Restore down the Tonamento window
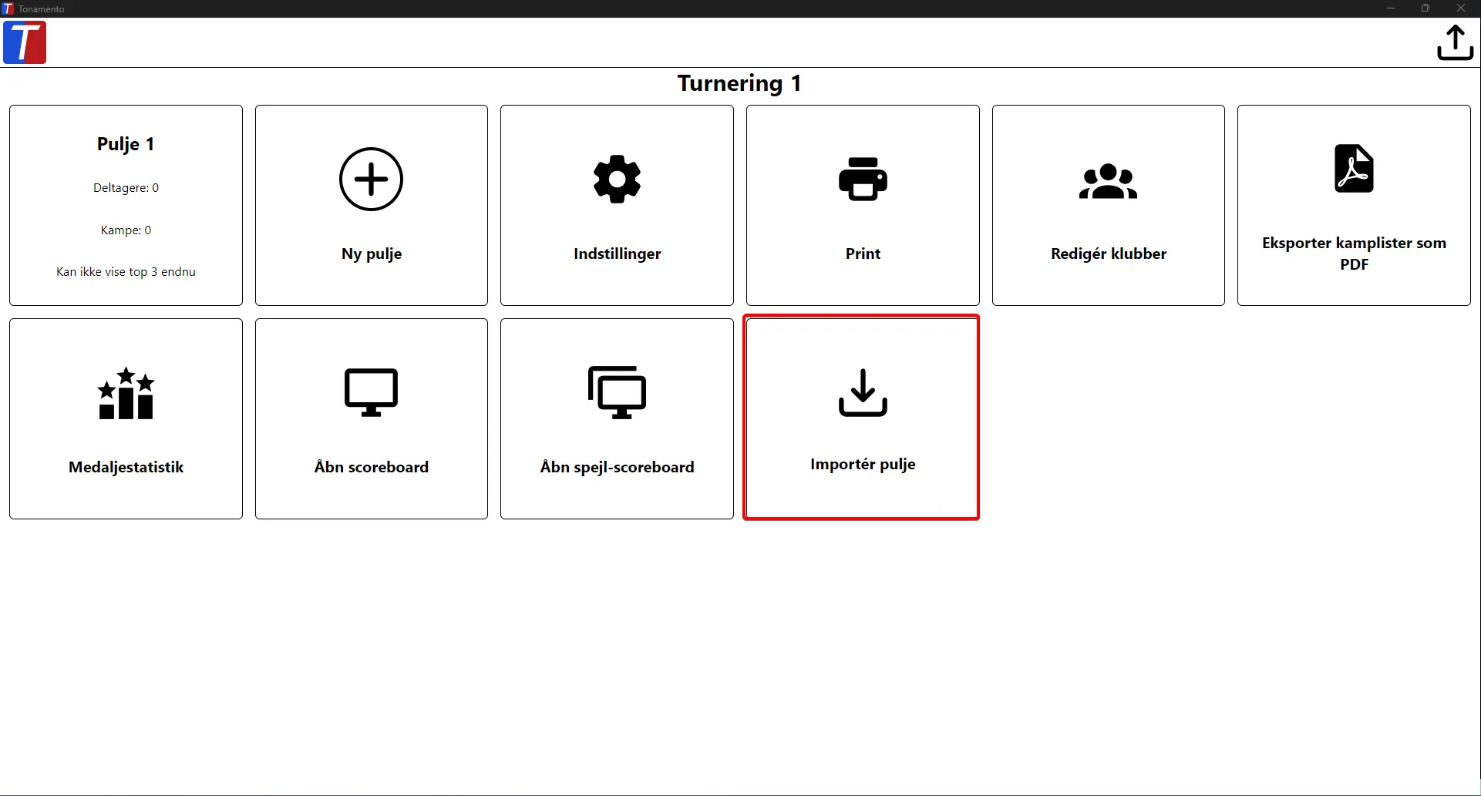Viewport: 1481px width, 796px height. [1425, 8]
